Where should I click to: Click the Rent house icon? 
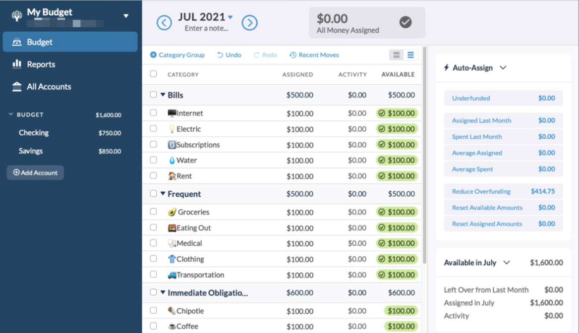tap(172, 176)
